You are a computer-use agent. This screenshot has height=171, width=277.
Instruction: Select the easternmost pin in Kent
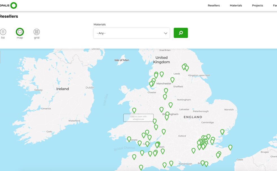(x=230, y=147)
